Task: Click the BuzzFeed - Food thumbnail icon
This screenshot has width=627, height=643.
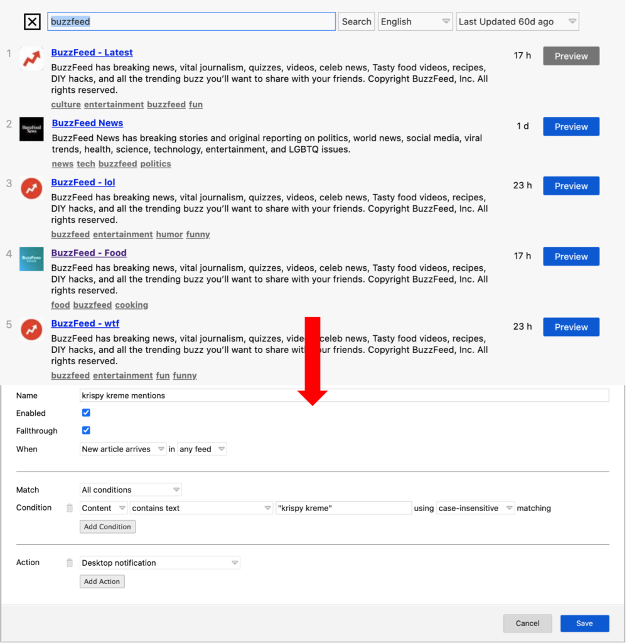Action: 31,259
